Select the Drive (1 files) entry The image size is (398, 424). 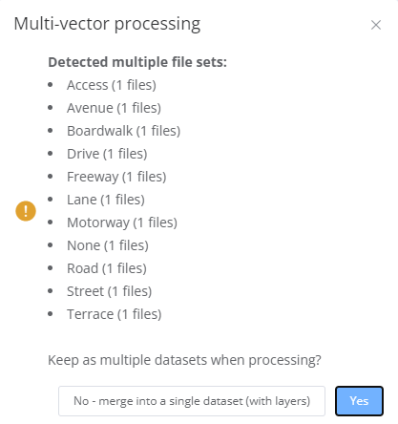[107, 154]
